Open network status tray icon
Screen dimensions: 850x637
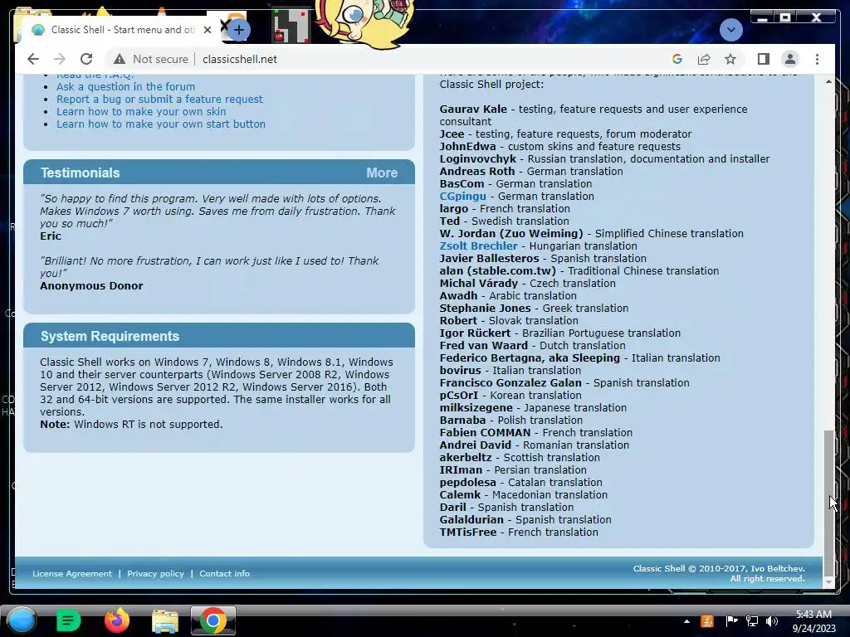tap(752, 621)
